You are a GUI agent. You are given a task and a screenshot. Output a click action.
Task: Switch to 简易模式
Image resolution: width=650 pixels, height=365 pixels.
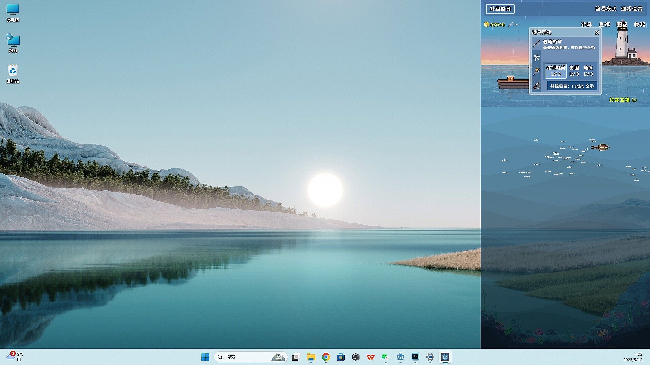coord(606,9)
